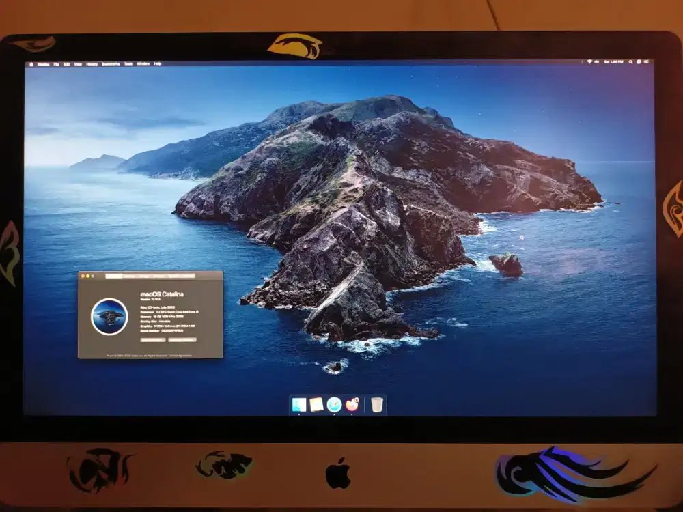The width and height of the screenshot is (683, 512).
Task: Click the Processor info line
Action: [169, 312]
